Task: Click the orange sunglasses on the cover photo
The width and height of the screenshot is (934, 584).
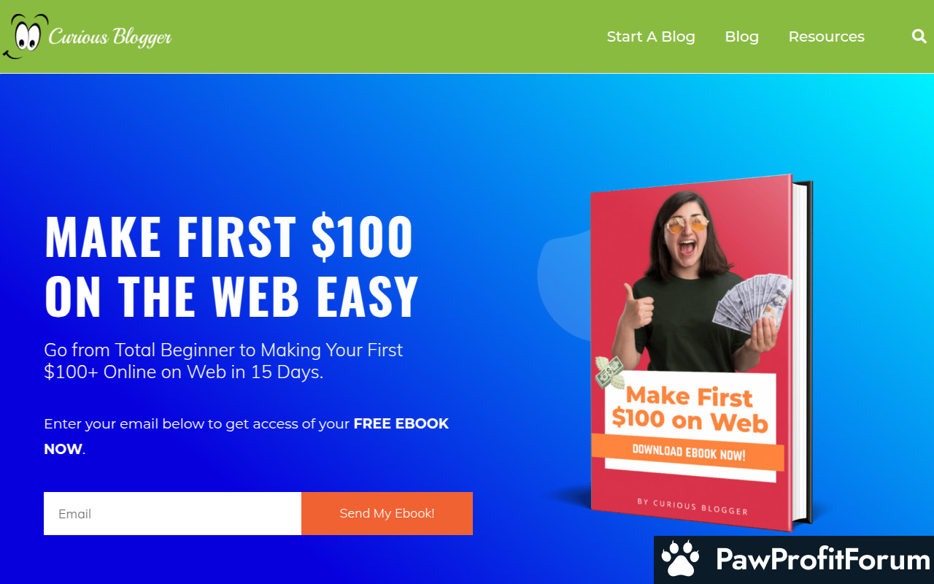Action: [x=686, y=224]
